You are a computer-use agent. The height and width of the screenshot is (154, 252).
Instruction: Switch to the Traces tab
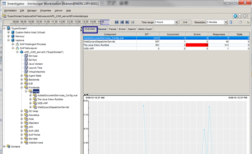[x=112, y=29]
